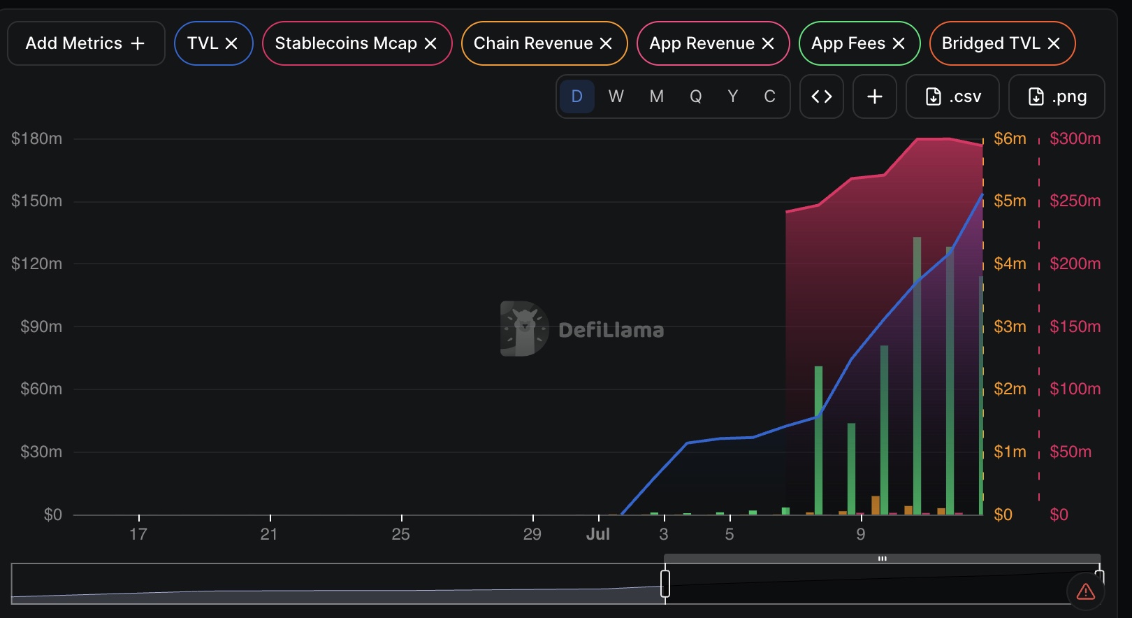Select the daily D interval
1132x618 pixels.
(577, 96)
